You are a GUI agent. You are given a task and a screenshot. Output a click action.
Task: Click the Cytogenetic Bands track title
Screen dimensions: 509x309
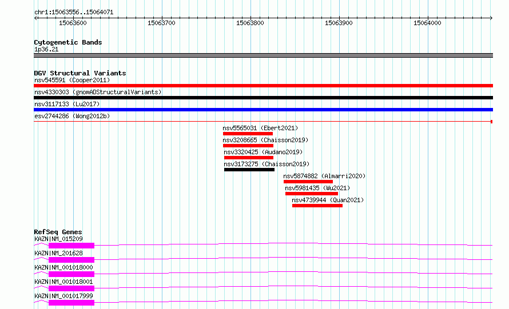pos(68,42)
